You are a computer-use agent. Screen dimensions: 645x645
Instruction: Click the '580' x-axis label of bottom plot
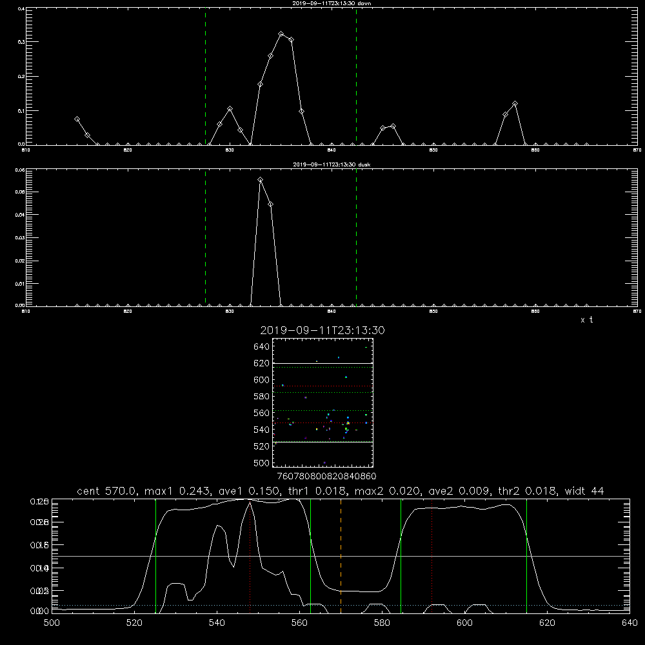[x=382, y=623]
